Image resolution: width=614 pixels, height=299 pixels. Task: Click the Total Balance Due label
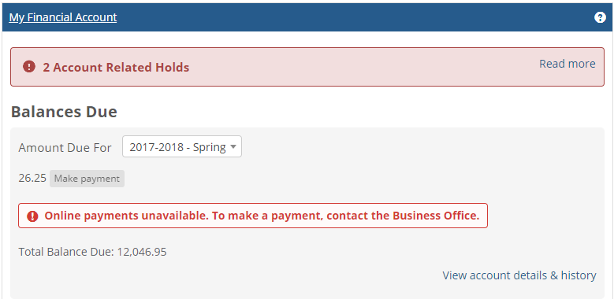point(65,252)
